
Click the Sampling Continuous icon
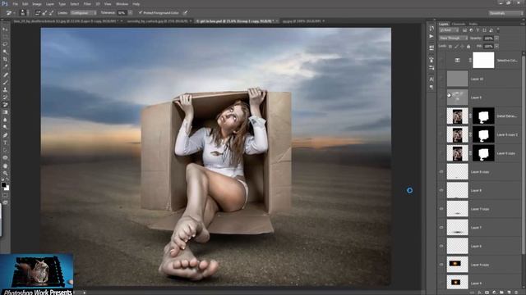pyautogui.click(x=38, y=13)
